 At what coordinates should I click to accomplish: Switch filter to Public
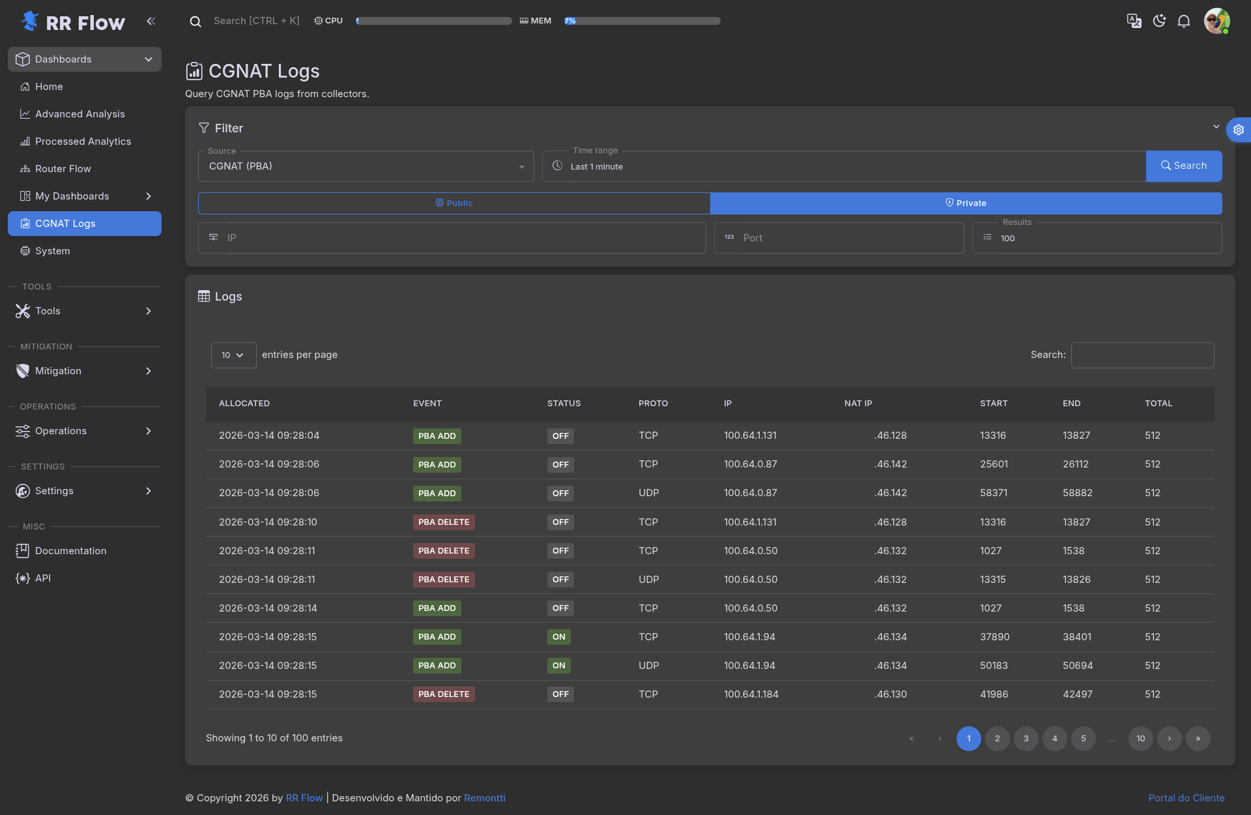click(454, 203)
